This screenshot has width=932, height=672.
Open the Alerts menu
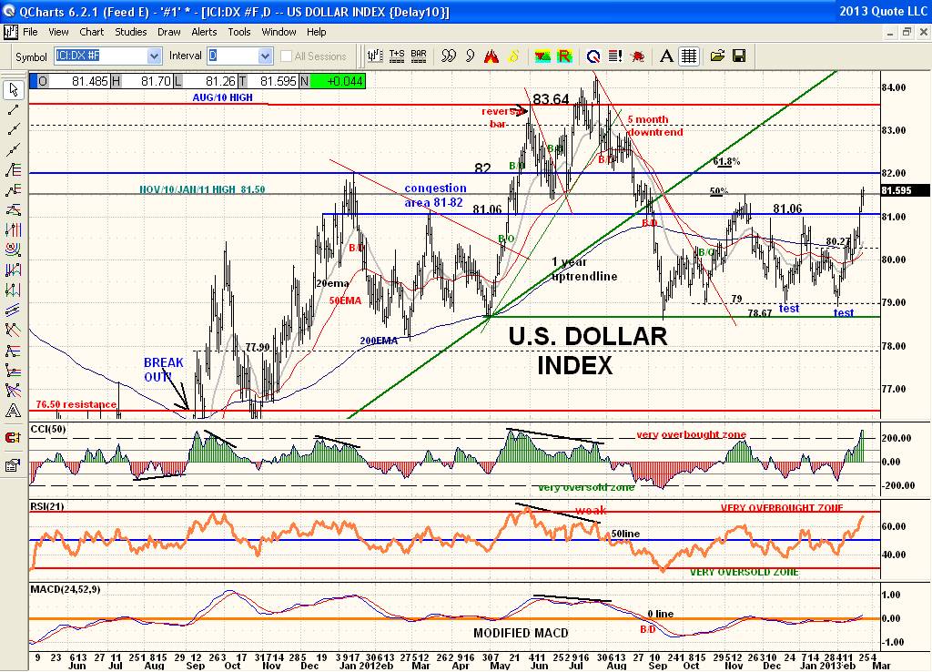click(x=204, y=32)
